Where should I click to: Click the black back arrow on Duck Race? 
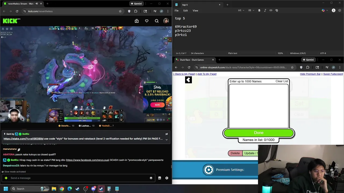(x=188, y=80)
